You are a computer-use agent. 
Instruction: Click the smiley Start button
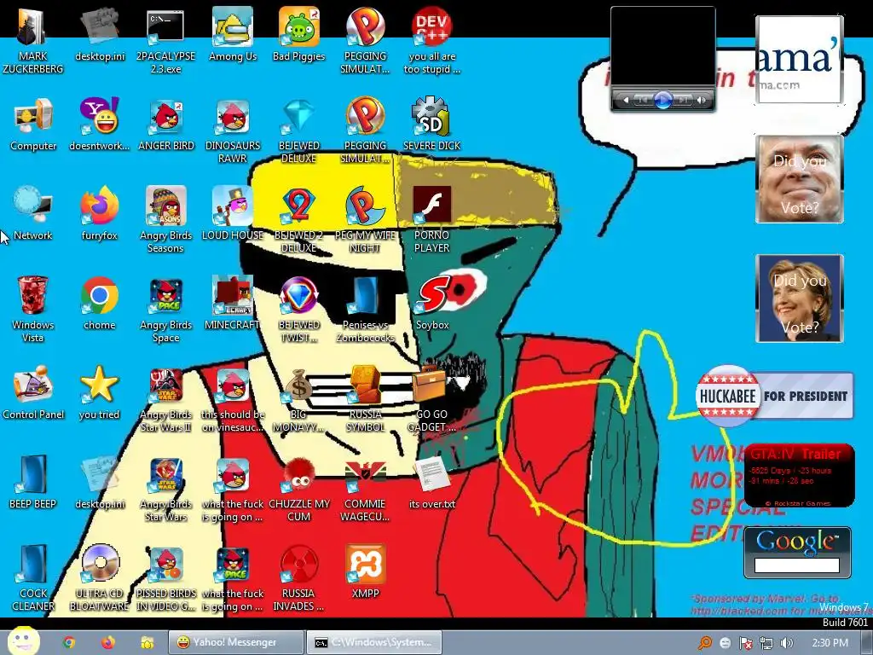point(23,641)
